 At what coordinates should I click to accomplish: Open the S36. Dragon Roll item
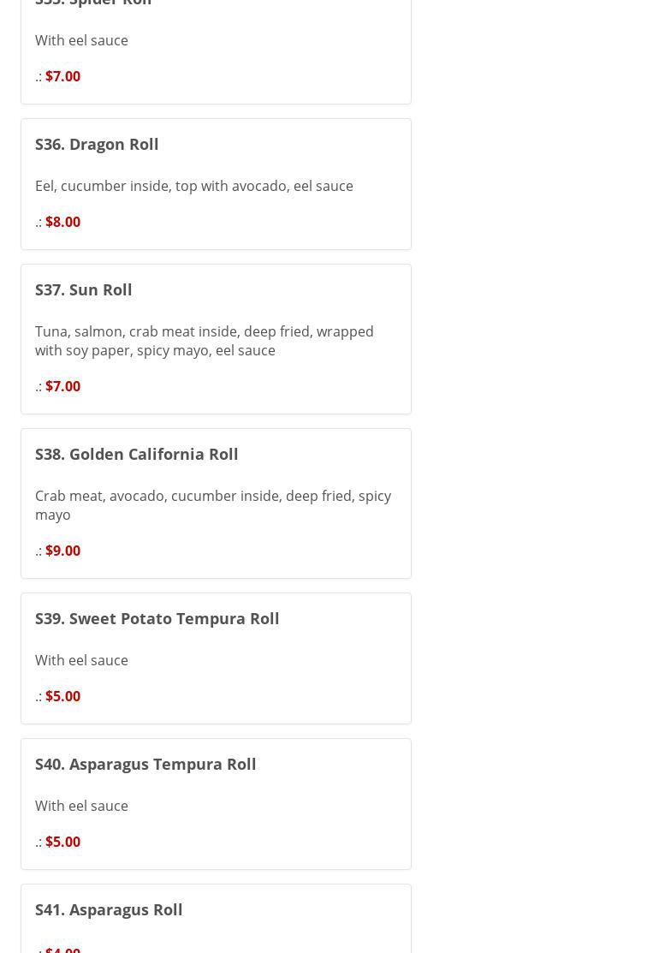pyautogui.click(x=97, y=144)
